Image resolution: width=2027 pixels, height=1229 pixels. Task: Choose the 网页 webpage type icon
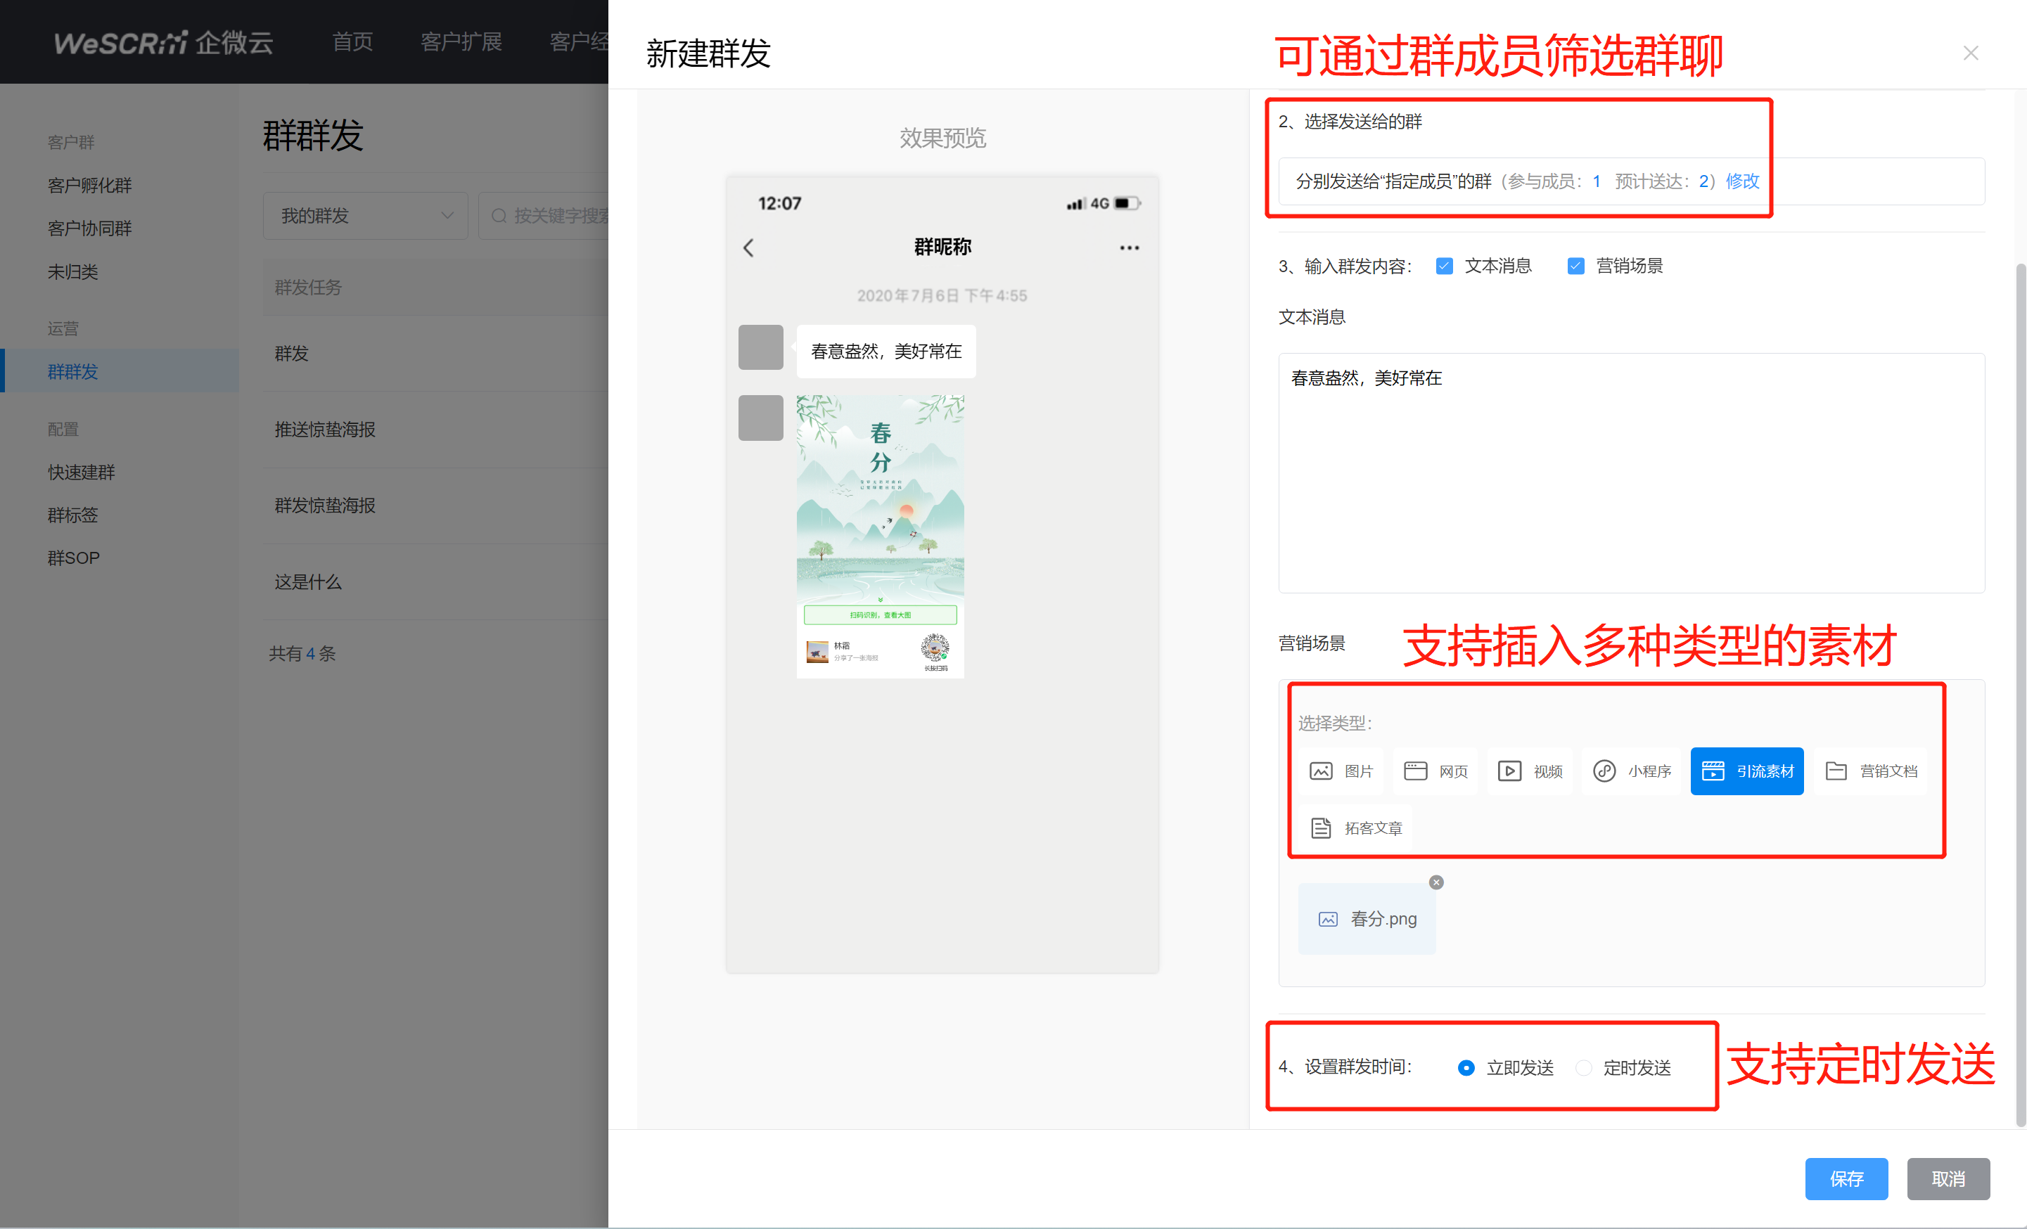point(1415,771)
